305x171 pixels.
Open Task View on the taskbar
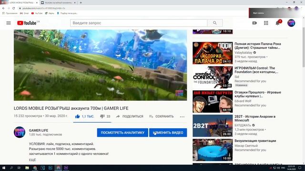pyautogui.click(x=19, y=168)
